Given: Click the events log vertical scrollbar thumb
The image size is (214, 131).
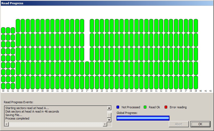Looking at the screenshot, I should coord(109,115).
